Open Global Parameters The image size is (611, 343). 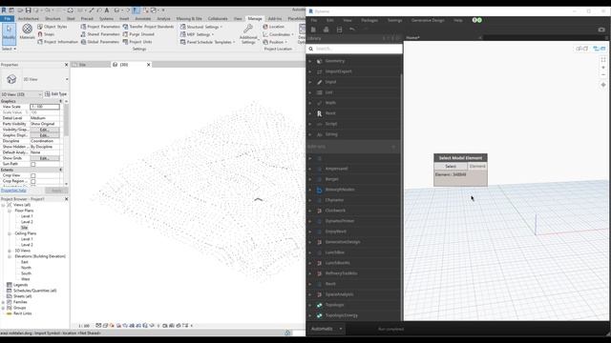tap(100, 42)
